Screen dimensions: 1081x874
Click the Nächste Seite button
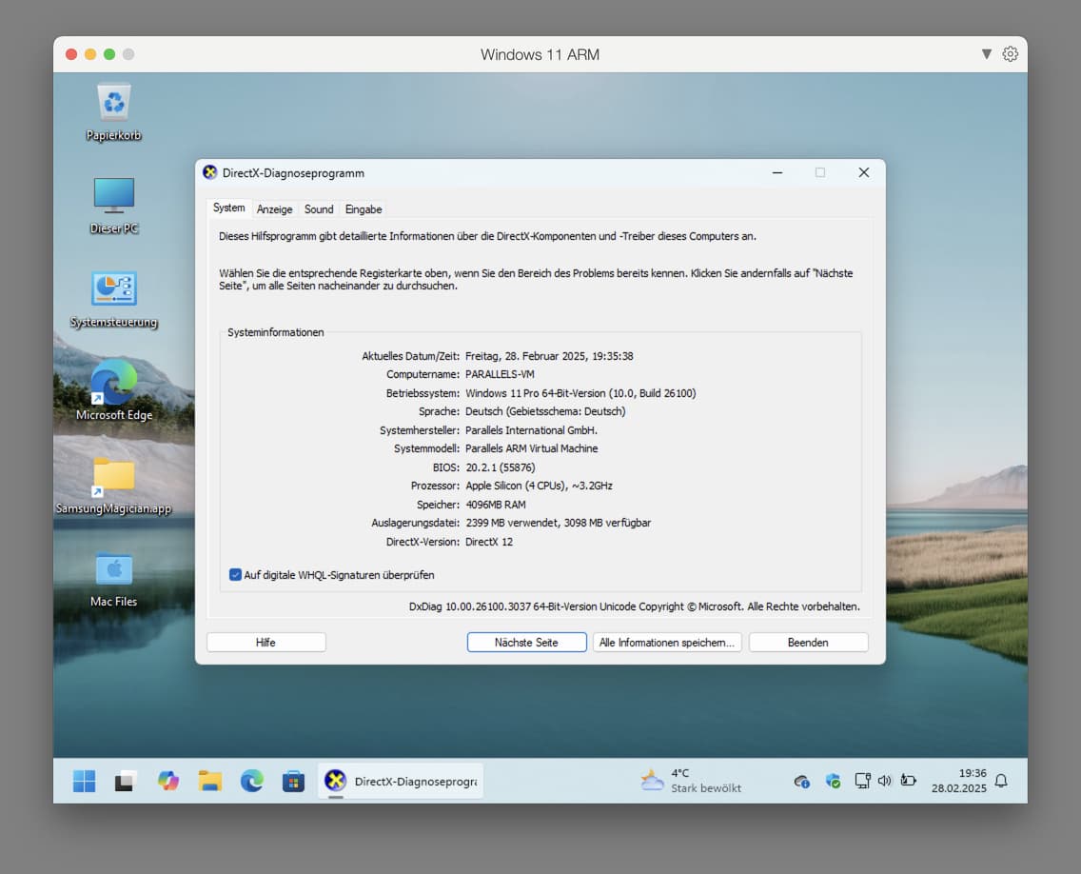pyautogui.click(x=527, y=643)
